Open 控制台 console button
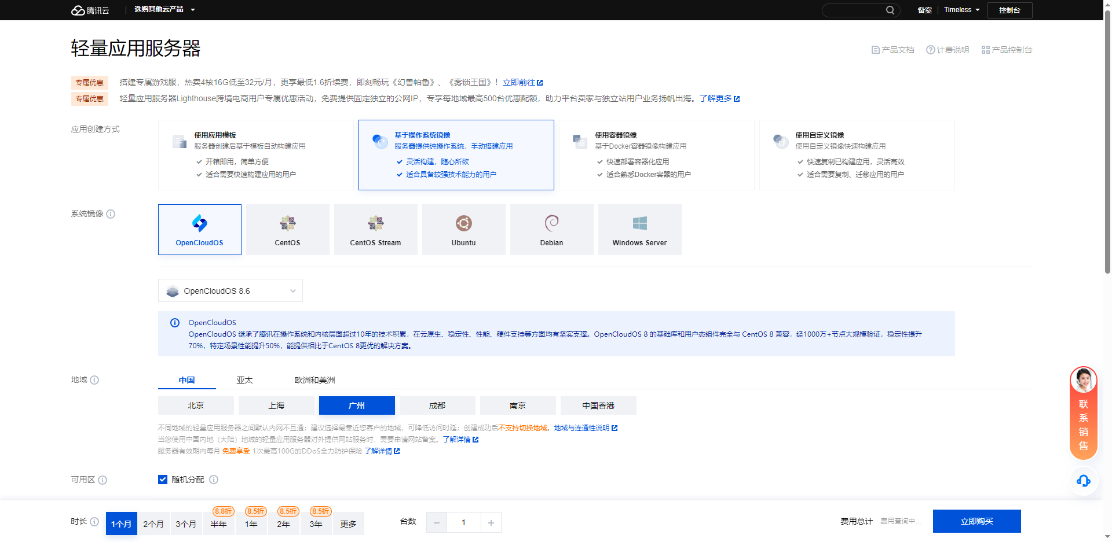Image resolution: width=1112 pixels, height=542 pixels. [x=1009, y=10]
